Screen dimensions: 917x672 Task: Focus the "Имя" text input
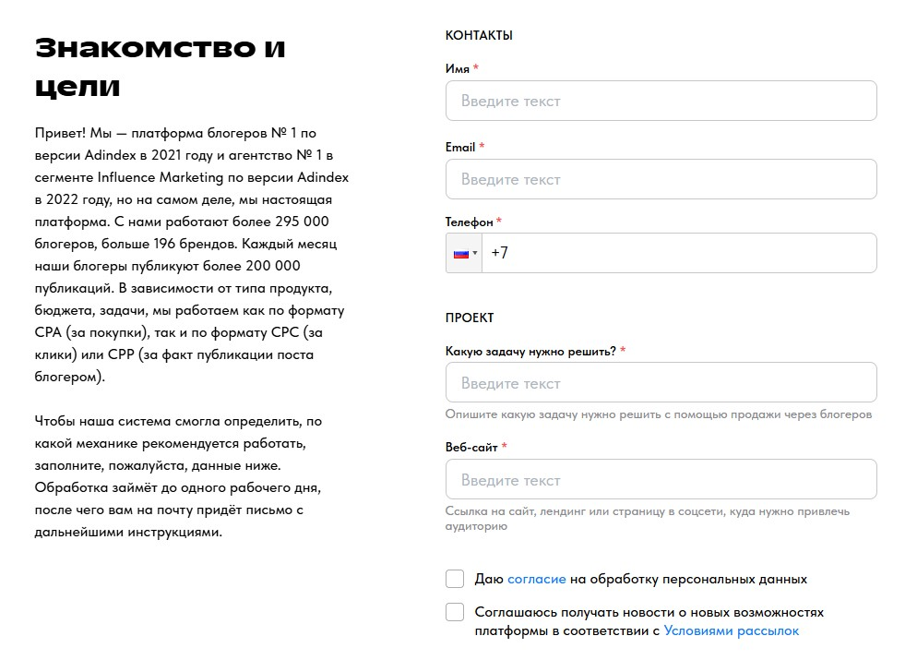coord(661,101)
